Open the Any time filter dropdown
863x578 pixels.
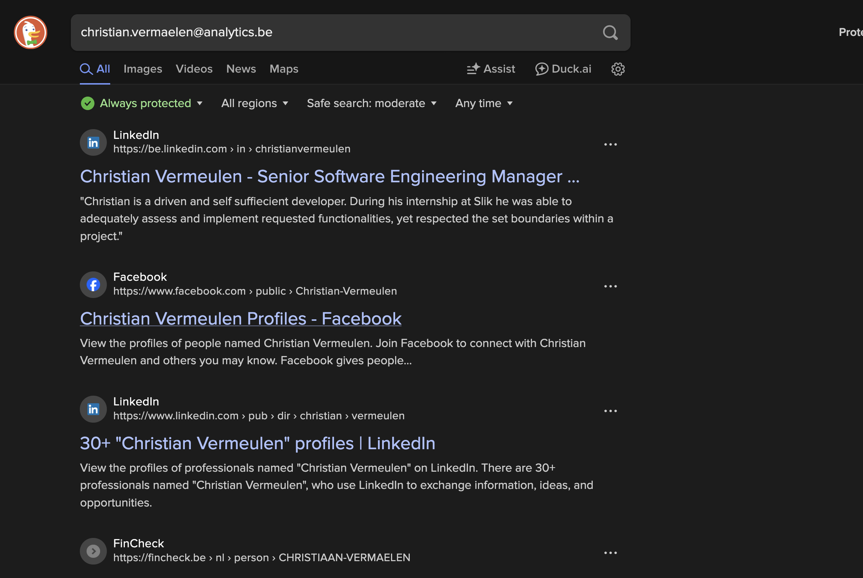(x=484, y=103)
